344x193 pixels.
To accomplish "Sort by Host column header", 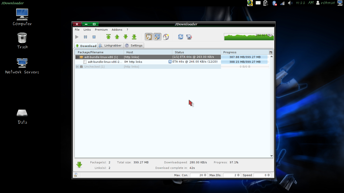I will coord(148,52).
